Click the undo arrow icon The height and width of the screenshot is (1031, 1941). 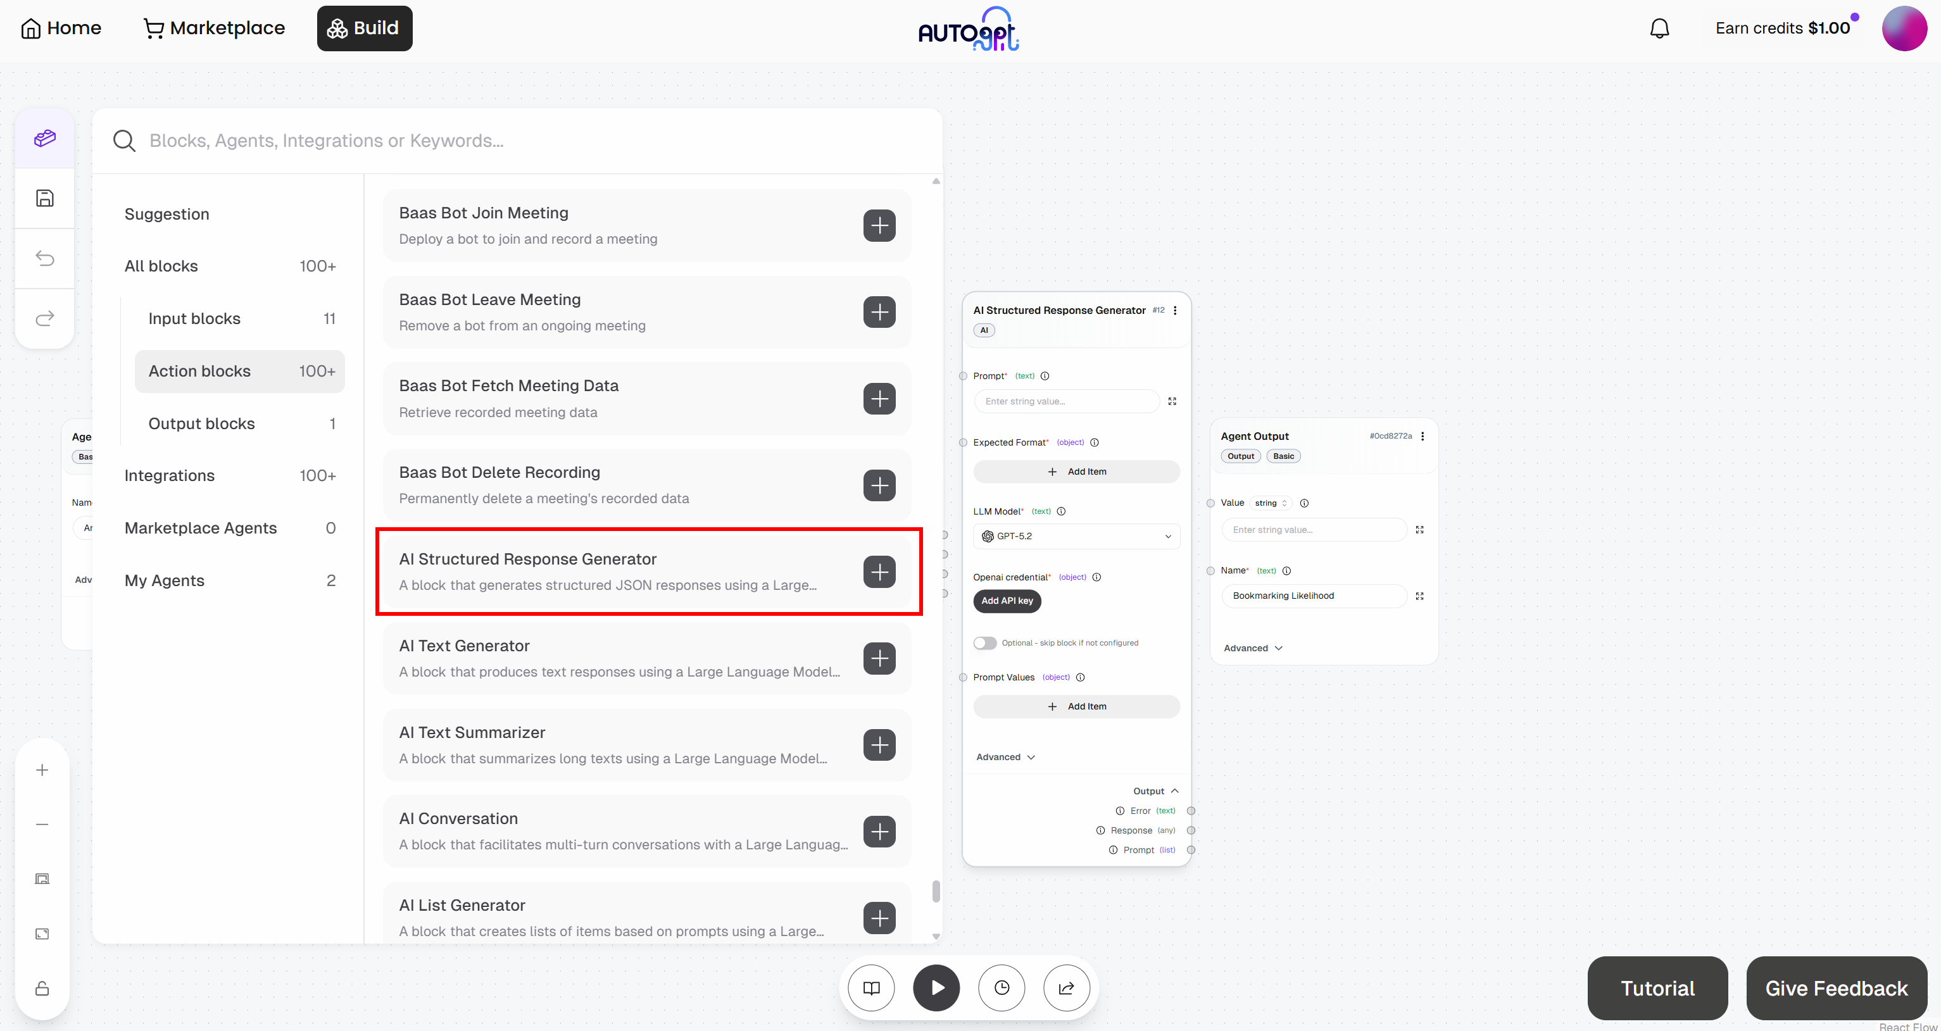[44, 258]
